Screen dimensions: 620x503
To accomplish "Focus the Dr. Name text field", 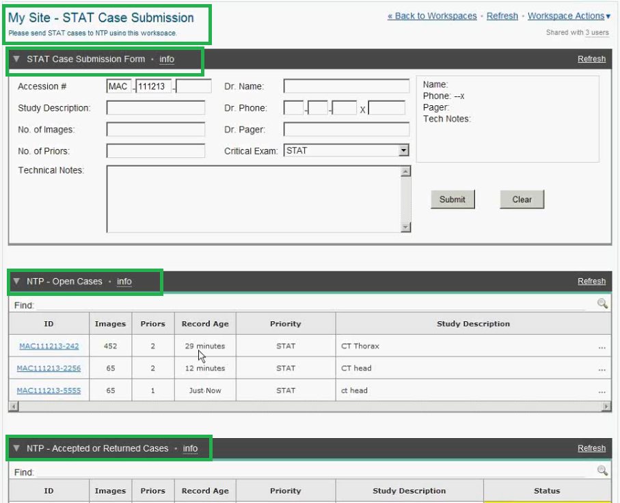I will coord(347,87).
